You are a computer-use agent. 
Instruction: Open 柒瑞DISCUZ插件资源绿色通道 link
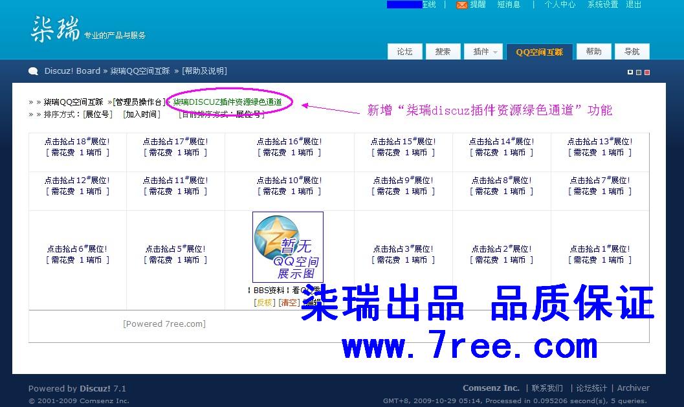tap(227, 102)
